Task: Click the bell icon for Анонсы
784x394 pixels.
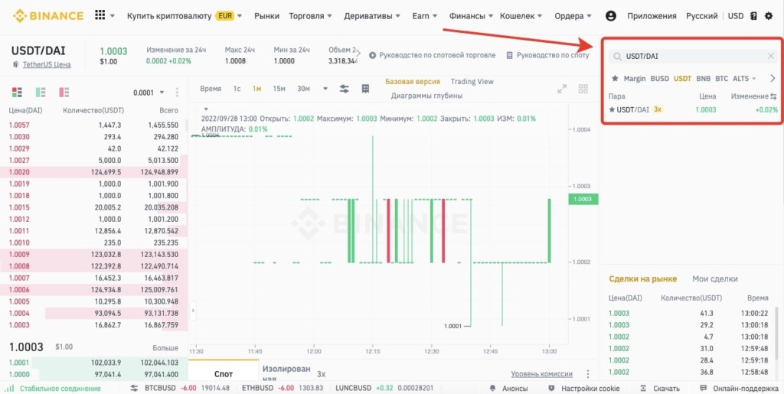Action: (492, 388)
